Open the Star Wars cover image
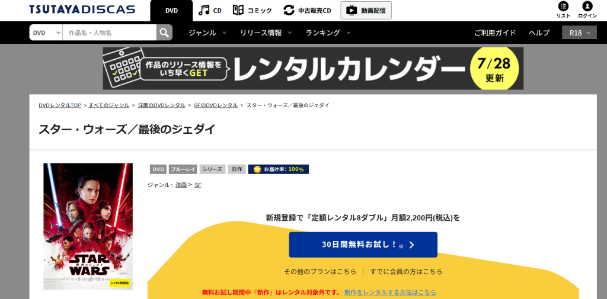607x299 pixels. tap(88, 226)
